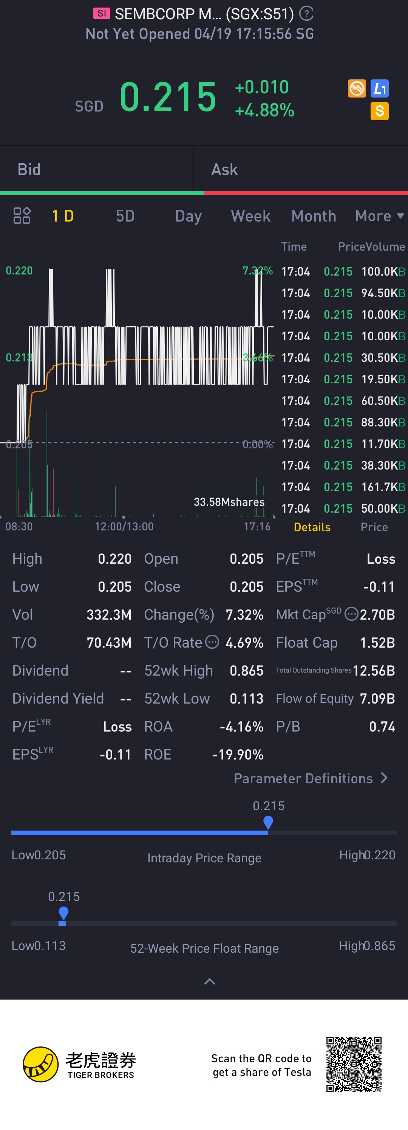
Task: Open the chart layout grid icon
Action: pyautogui.click(x=22, y=216)
